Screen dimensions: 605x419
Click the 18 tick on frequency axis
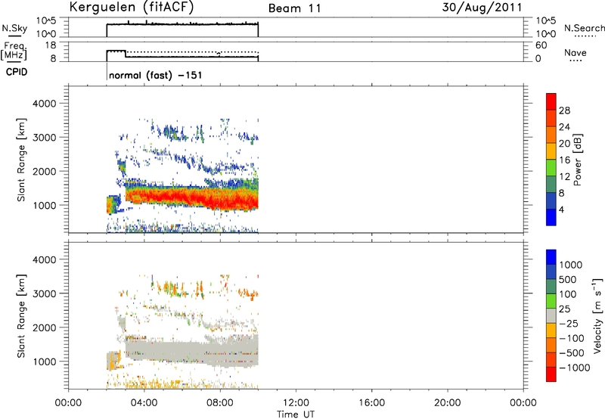point(51,45)
